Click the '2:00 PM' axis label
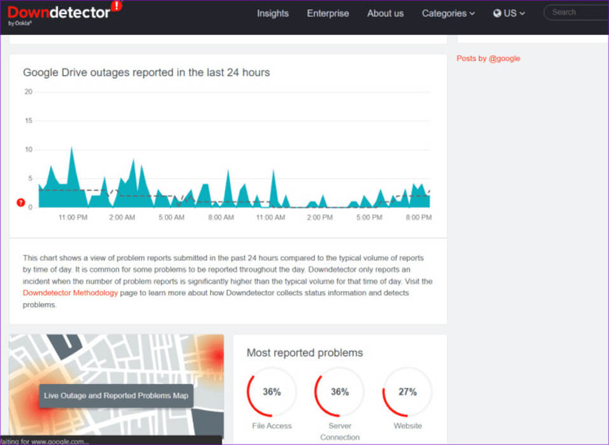Screen dimensions: 609x445 [x=319, y=217]
